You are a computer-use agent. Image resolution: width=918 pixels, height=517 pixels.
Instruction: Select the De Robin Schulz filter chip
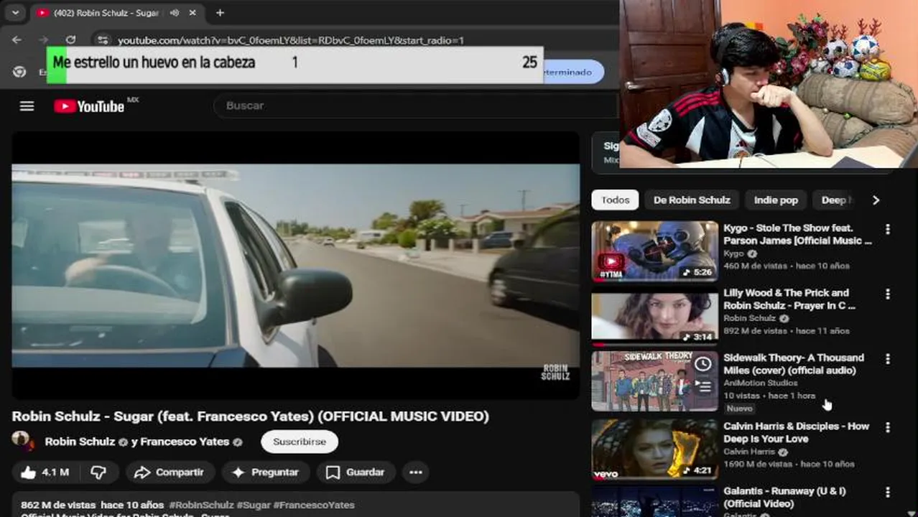[692, 200]
